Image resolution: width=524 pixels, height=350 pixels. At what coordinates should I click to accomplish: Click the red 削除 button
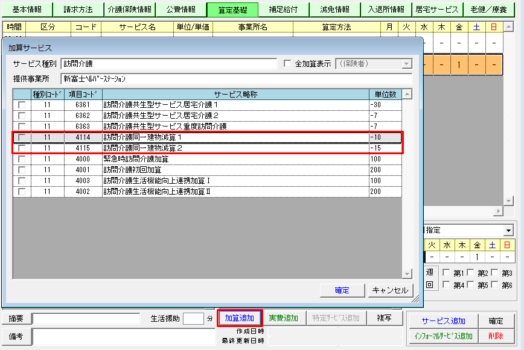(x=496, y=336)
